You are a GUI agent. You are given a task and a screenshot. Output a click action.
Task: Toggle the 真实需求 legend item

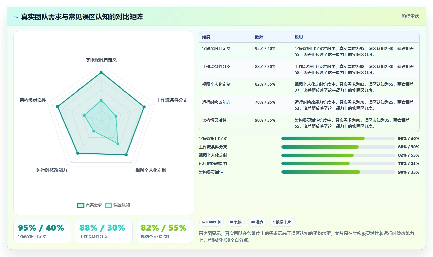90,205
